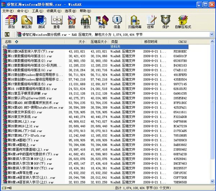Sort by 修改时间 column header

coord(155,42)
